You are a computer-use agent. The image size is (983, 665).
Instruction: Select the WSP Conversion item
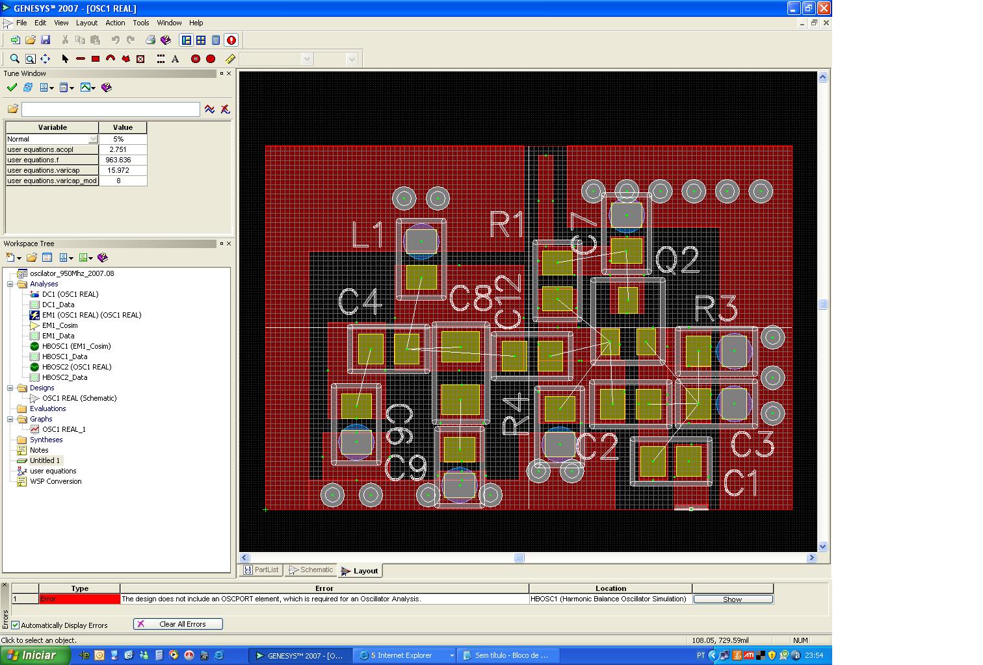pyautogui.click(x=55, y=482)
